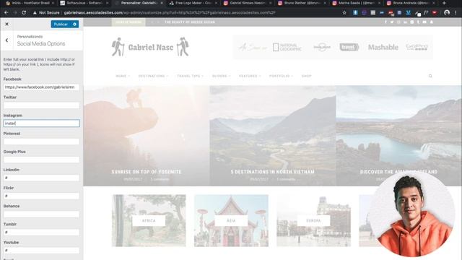This screenshot has height=260, width=462.
Task: Select the EUROPA category thumbnail
Action: (x=313, y=220)
